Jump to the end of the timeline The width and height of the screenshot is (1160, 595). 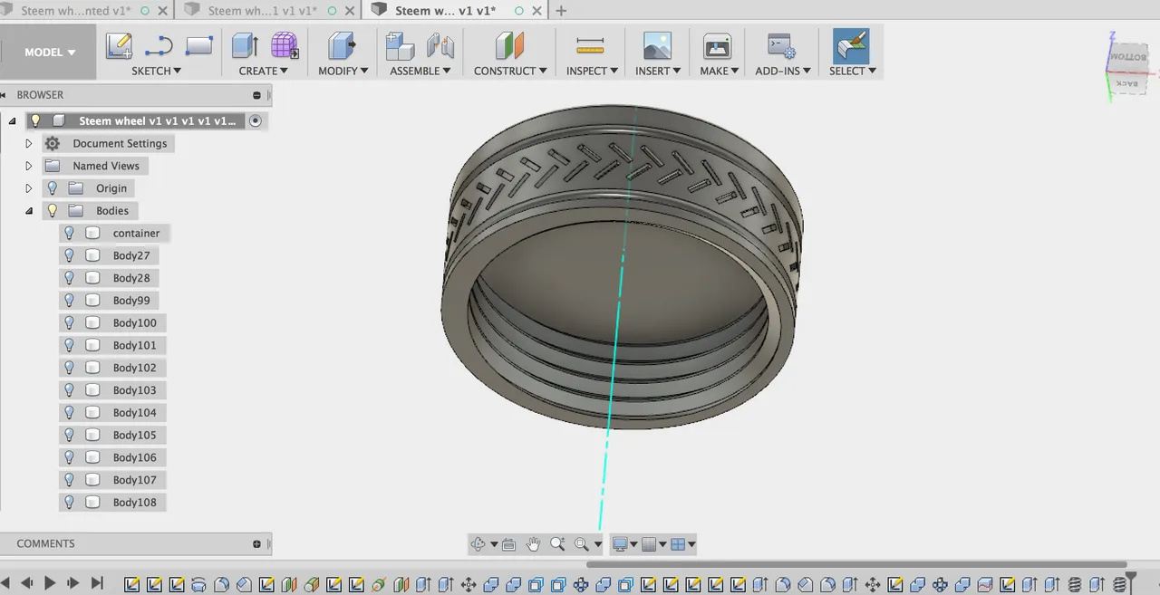pos(97,583)
